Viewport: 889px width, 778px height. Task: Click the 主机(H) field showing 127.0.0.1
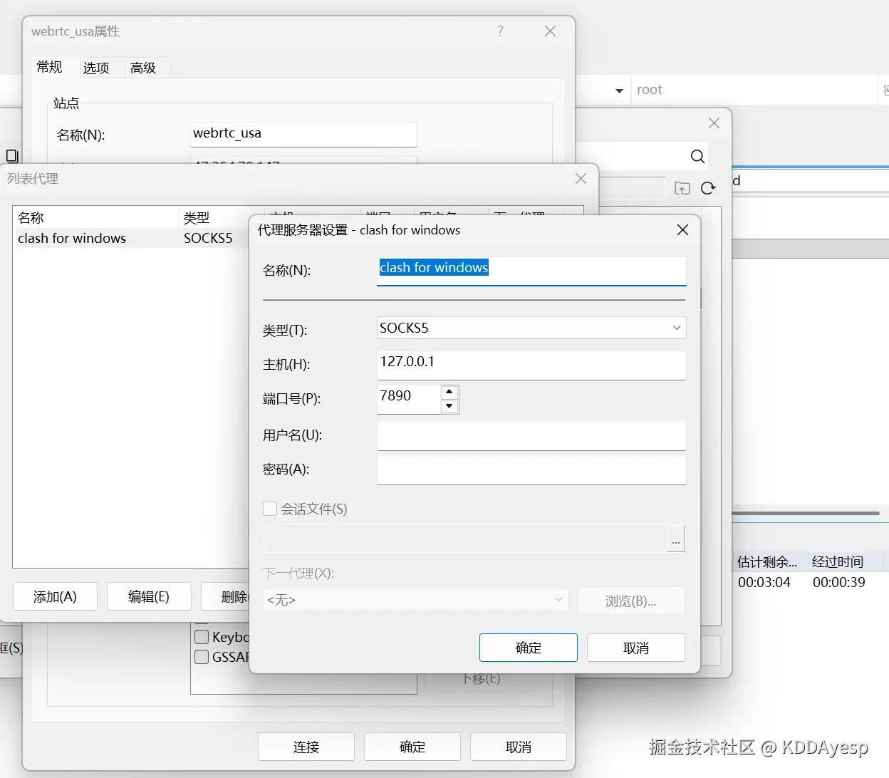click(531, 365)
